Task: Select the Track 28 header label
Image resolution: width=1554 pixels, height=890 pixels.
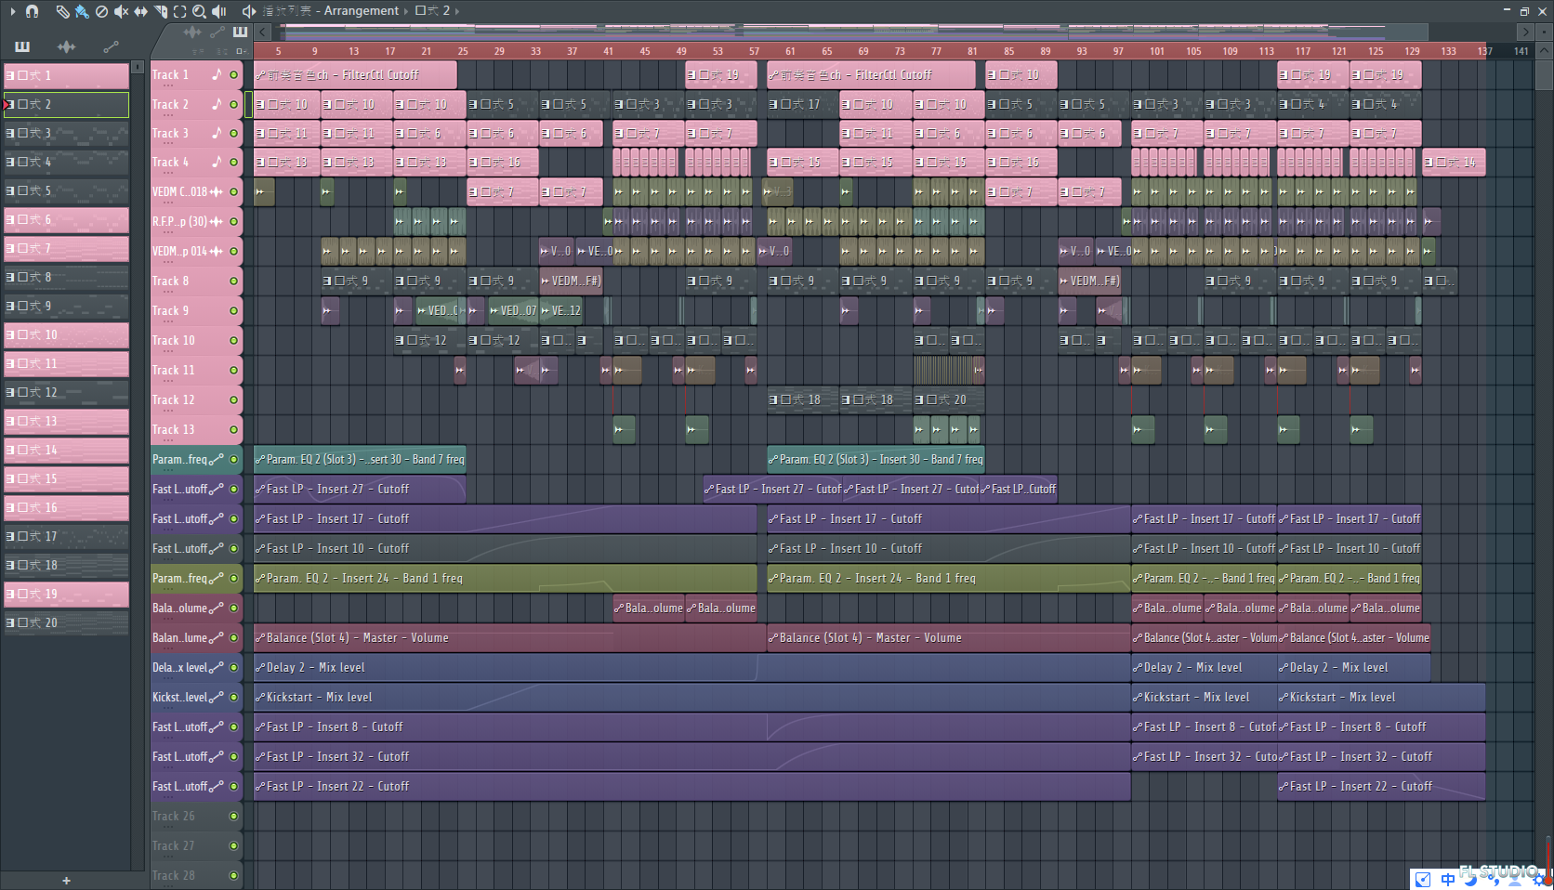Action: point(174,876)
